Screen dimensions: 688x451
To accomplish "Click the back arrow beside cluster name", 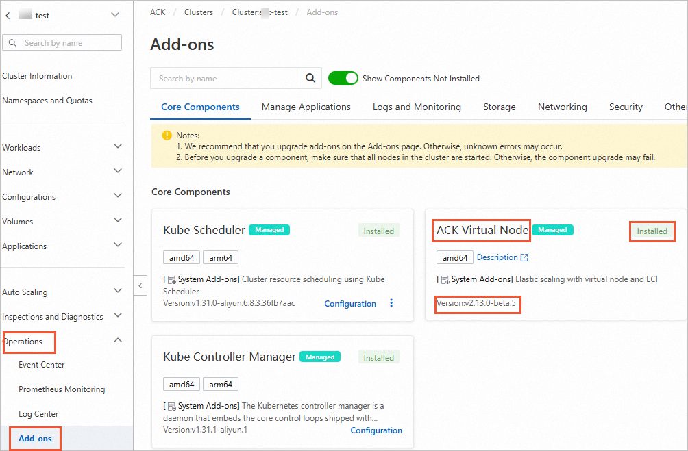I will (8, 16).
